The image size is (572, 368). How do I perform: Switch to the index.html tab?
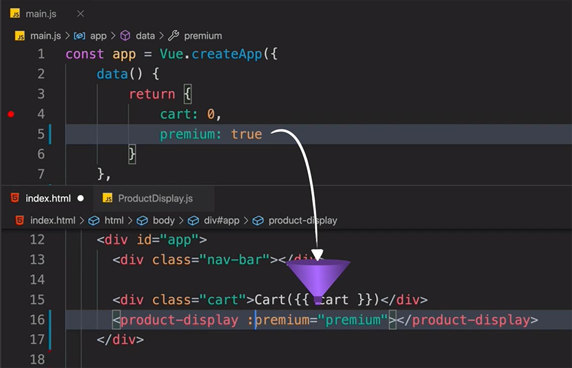[48, 198]
